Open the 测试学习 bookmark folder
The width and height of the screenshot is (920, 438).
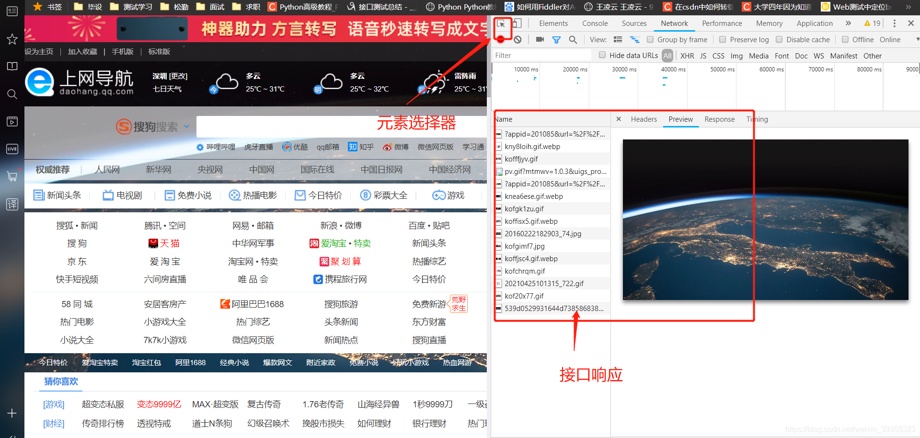131,7
